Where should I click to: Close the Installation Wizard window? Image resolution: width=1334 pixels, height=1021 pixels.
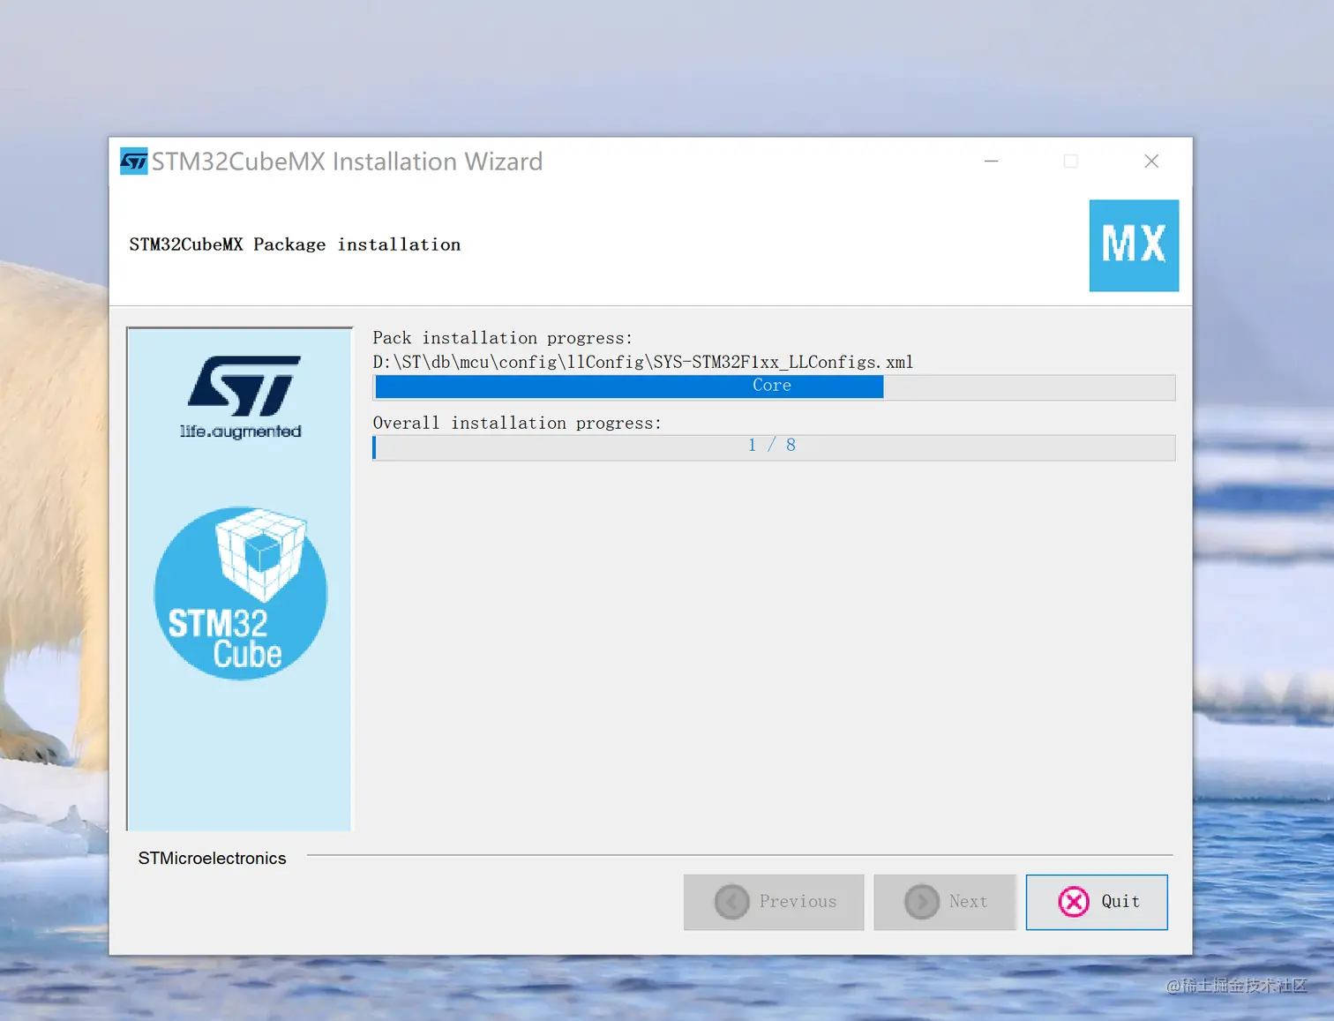pyautogui.click(x=1151, y=161)
